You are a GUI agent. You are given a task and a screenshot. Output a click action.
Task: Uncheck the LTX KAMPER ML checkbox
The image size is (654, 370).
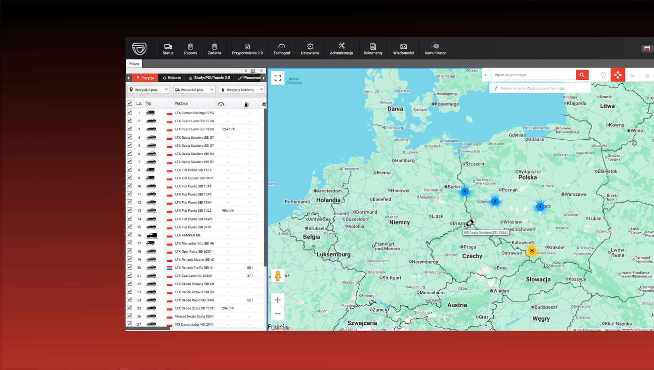point(130,234)
